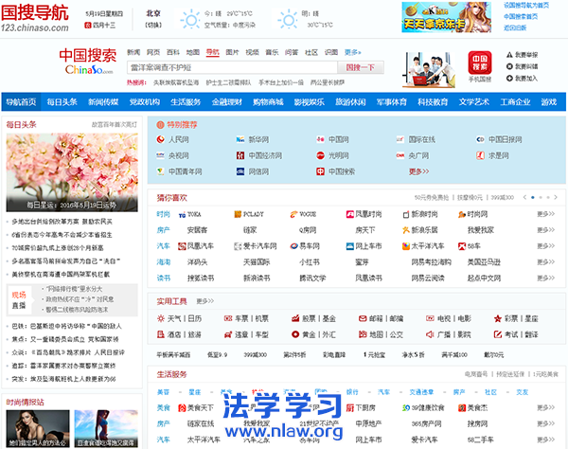Open the 旅游休闲 navigation tab

pos(350,102)
